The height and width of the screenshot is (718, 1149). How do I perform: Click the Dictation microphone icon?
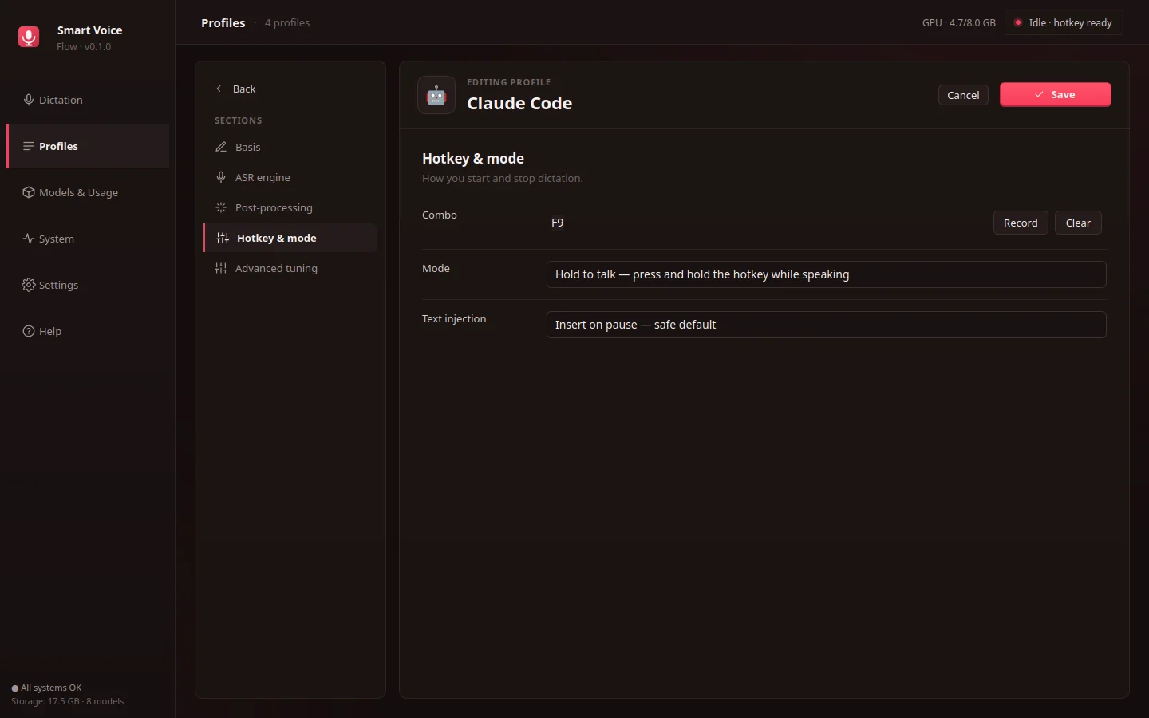(29, 100)
